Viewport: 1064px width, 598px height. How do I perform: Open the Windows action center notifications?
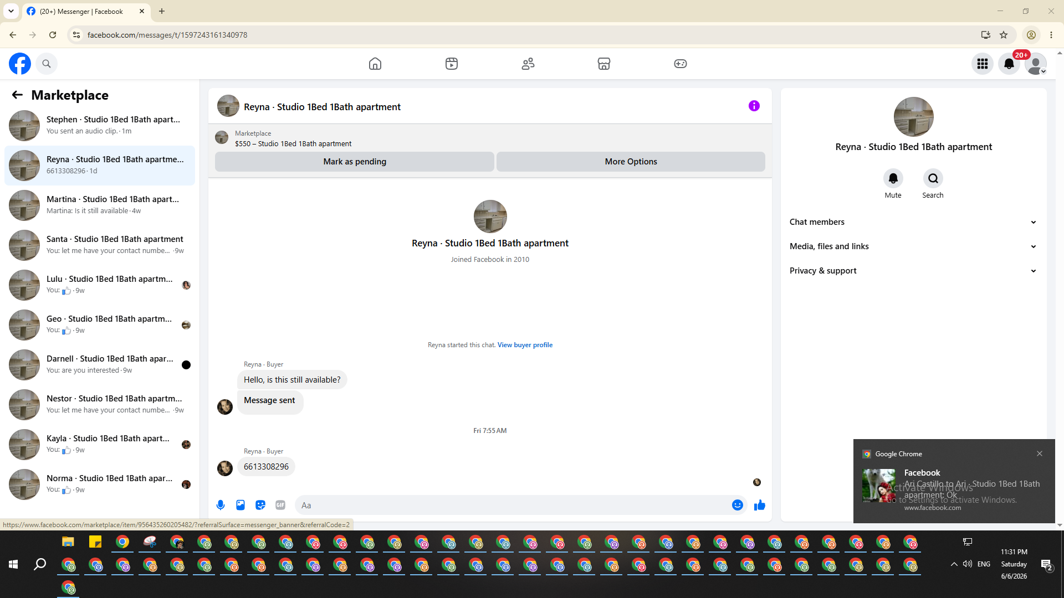1046,564
